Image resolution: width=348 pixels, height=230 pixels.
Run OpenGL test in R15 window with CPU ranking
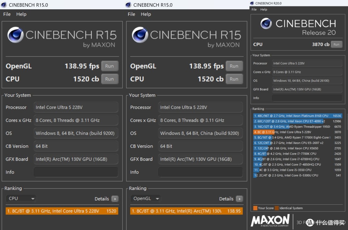[x=110, y=66]
